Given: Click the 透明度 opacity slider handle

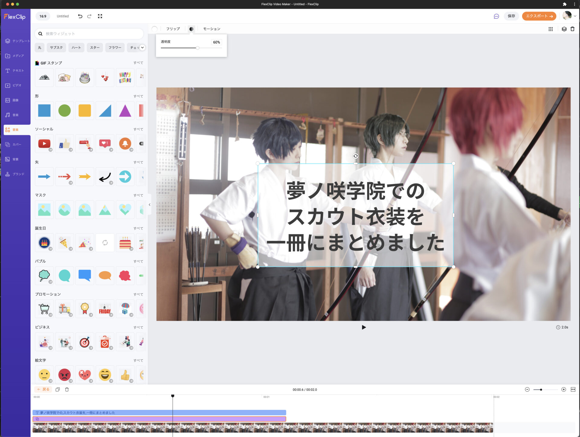Looking at the screenshot, I should [x=198, y=48].
